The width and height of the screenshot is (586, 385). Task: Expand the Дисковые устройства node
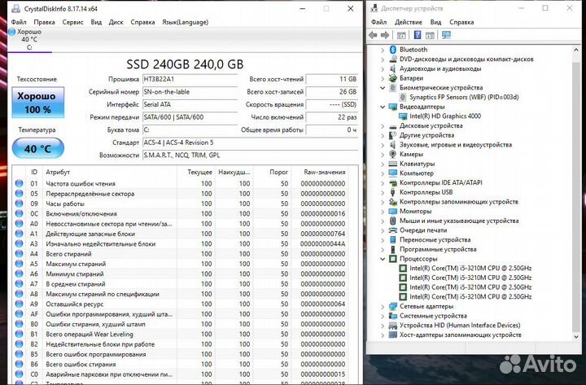(383, 126)
